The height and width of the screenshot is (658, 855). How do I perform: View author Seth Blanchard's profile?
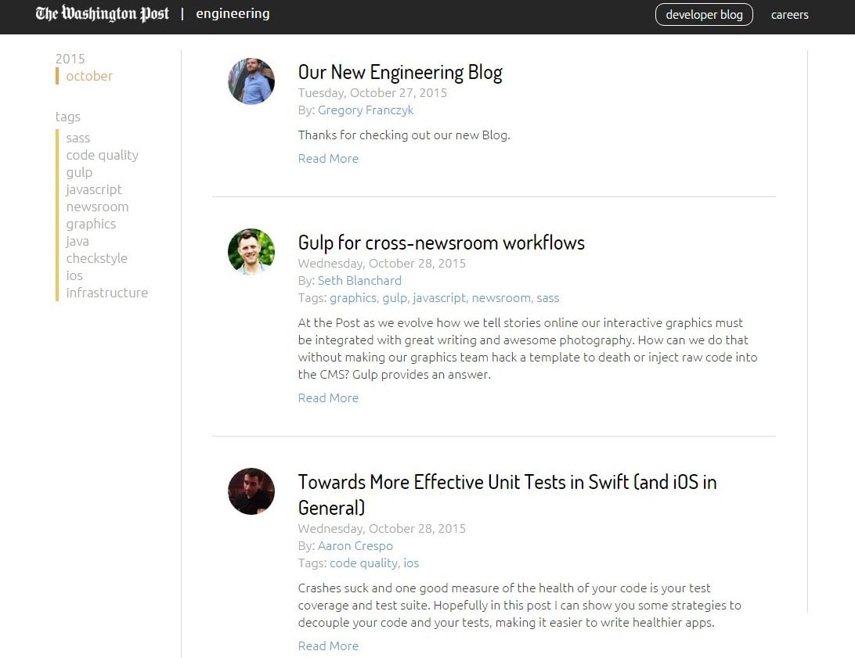coord(359,280)
